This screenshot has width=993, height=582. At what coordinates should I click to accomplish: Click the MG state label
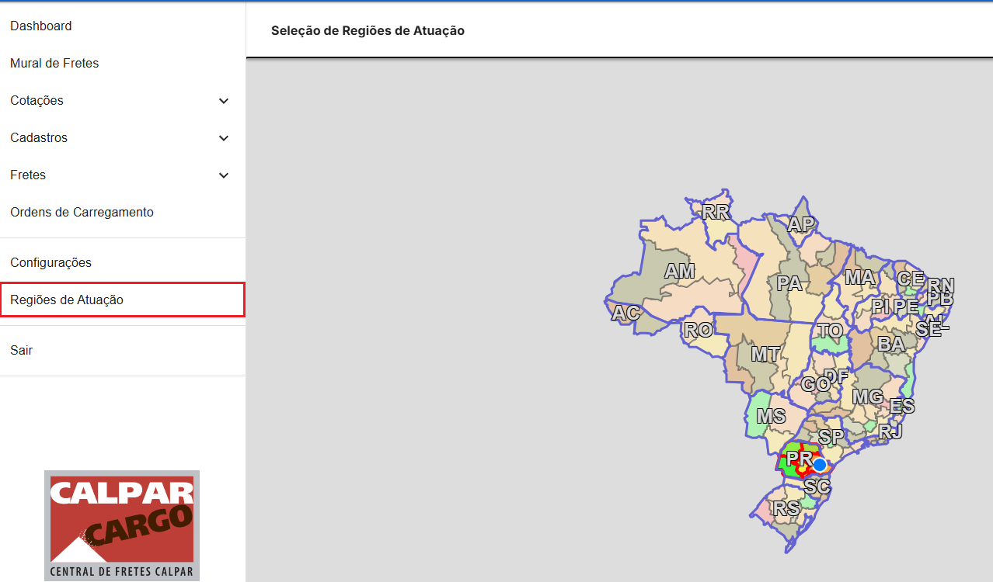tap(867, 397)
